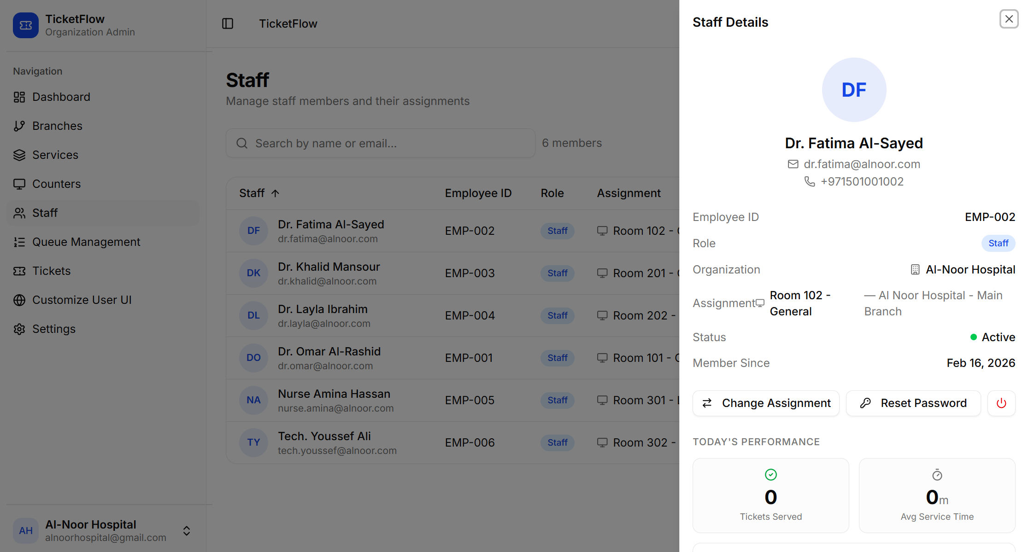This screenshot has width=1023, height=552.
Task: Click the red power icon to deactivate staff
Action: click(x=1001, y=403)
